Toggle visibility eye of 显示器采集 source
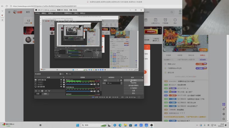This screenshot has height=128, width=229. coord(61,86)
